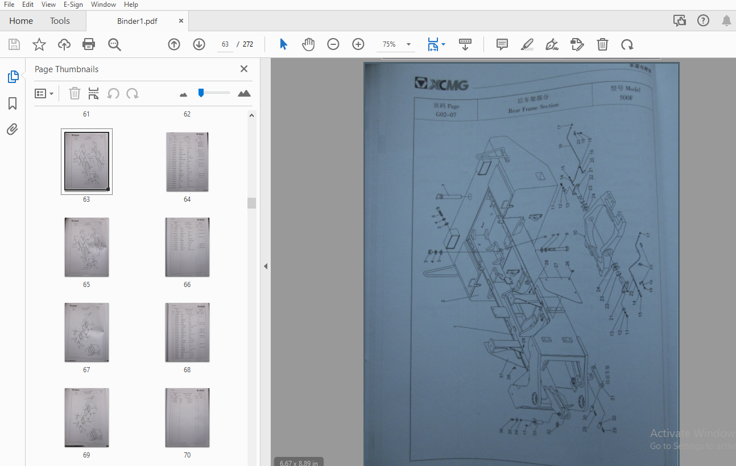
Task: Zoom in with the plus circle
Action: pyautogui.click(x=358, y=44)
